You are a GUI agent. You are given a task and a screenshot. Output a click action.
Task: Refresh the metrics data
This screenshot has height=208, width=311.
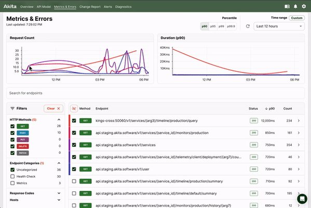coord(248,26)
